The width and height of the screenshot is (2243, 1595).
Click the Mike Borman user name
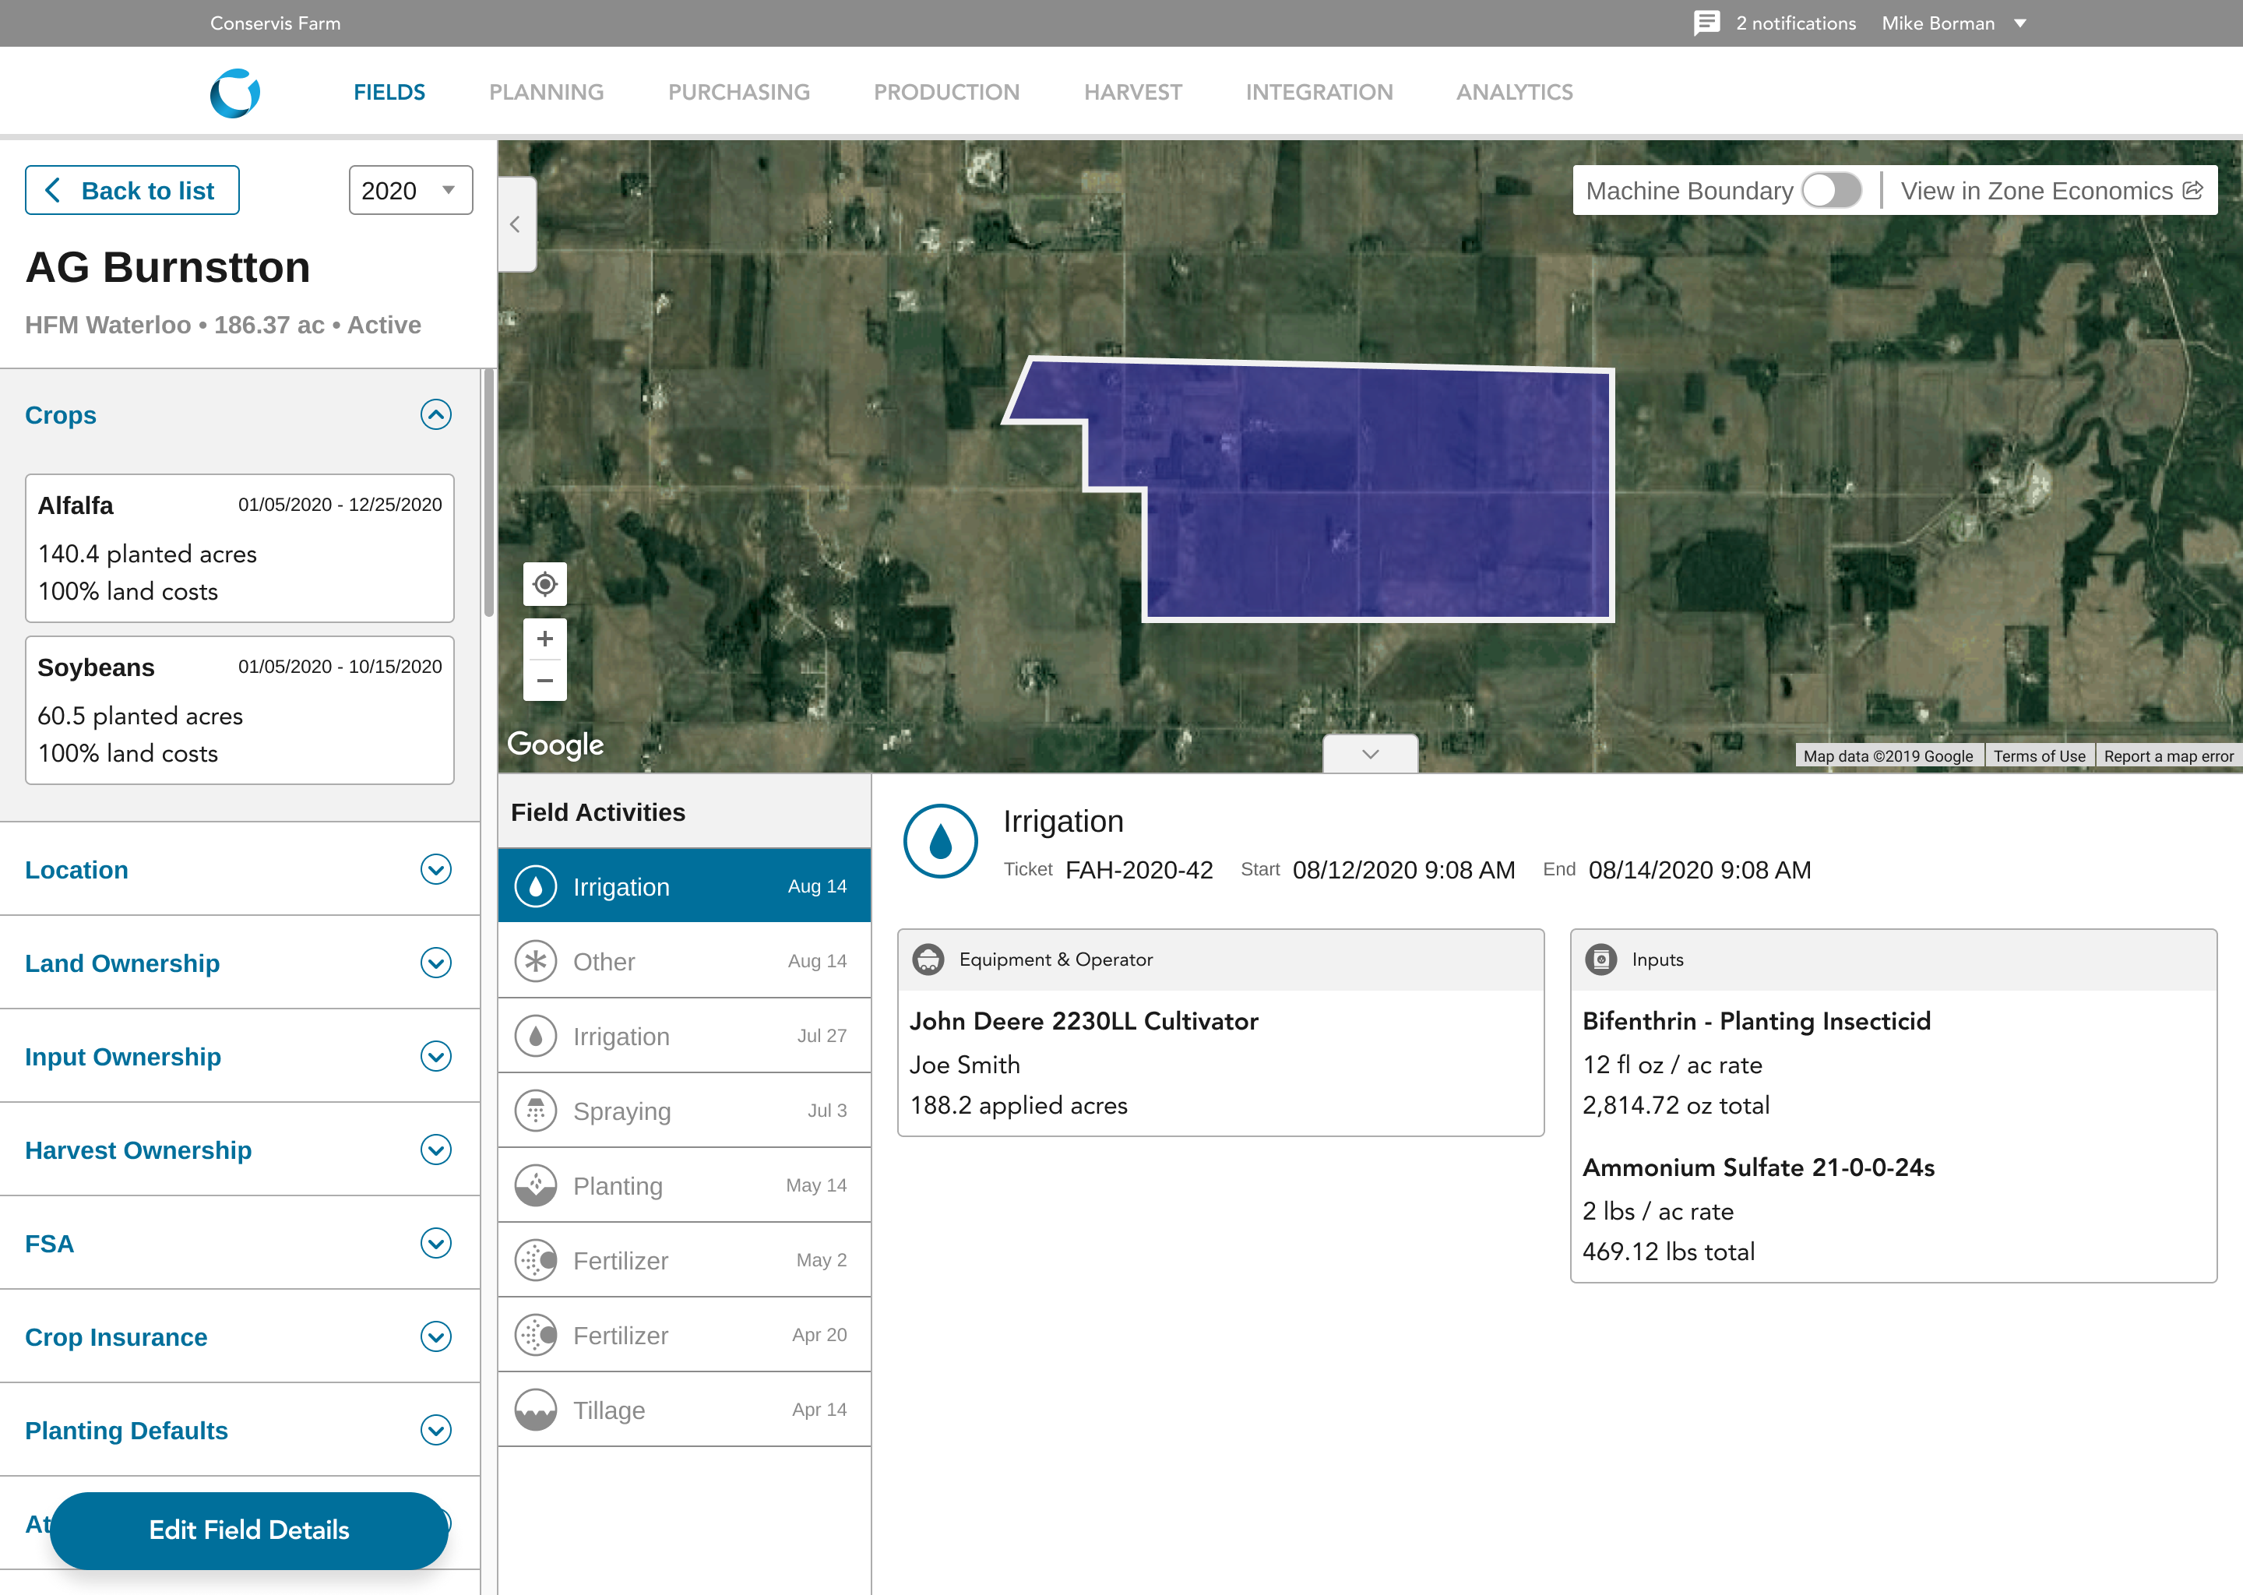click(1938, 23)
